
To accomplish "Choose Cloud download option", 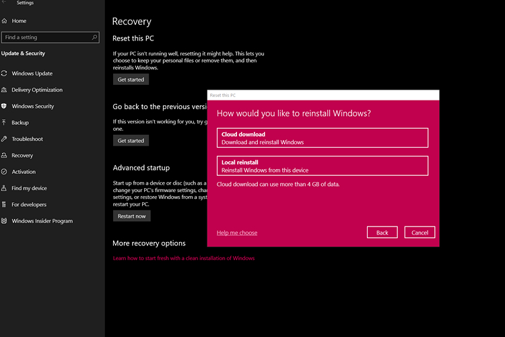I will coord(323,138).
